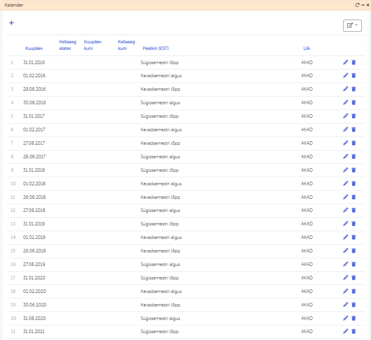Select row 20 Sügissemestri algus text
371x340 pixels.
click(x=160, y=318)
